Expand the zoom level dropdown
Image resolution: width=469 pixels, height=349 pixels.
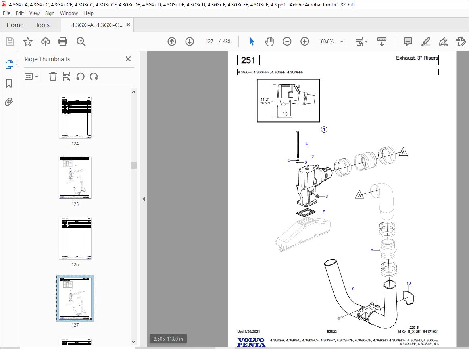(342, 42)
